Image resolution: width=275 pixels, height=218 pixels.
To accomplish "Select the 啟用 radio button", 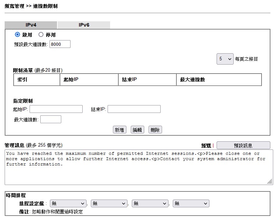I will (17, 35).
